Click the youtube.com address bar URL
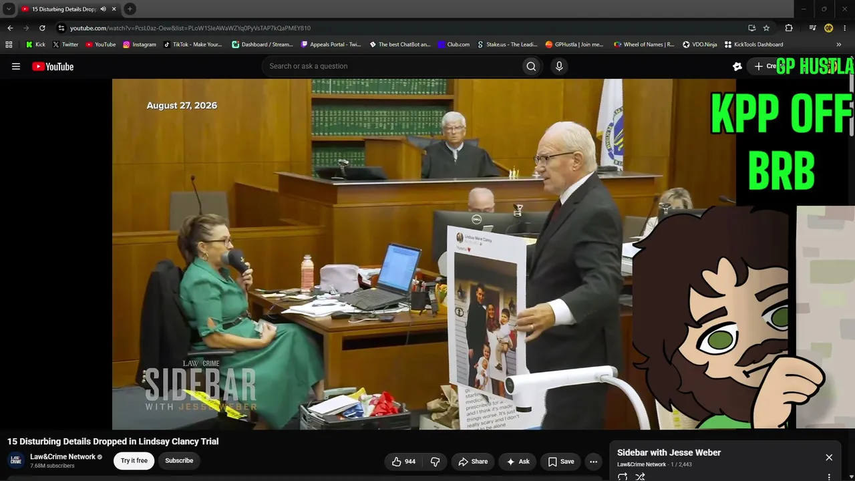Screen dimensions: 855x481 [x=190, y=28]
